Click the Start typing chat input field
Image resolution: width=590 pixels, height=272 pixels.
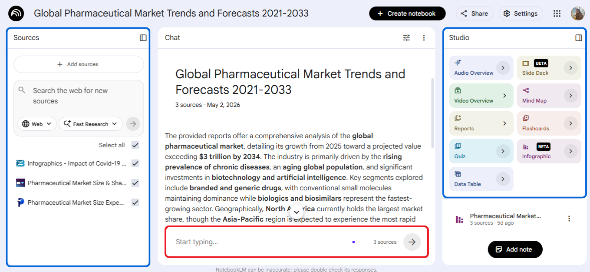(x=260, y=242)
